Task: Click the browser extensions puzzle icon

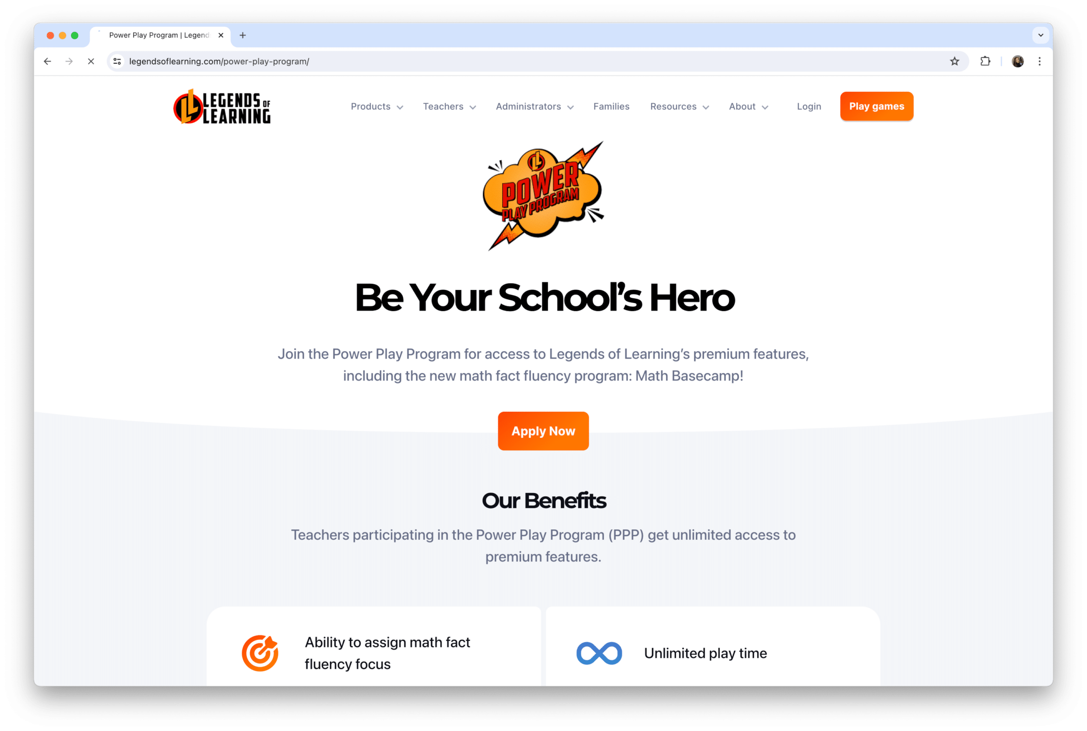Action: click(x=985, y=61)
